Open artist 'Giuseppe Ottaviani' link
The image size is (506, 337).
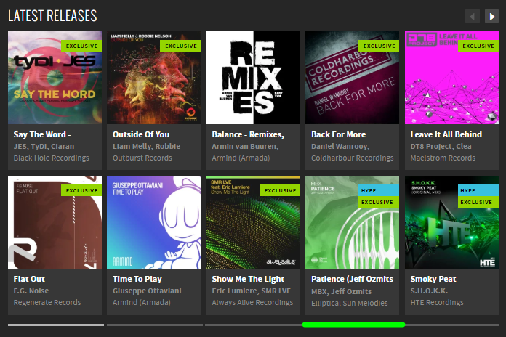pos(147,291)
